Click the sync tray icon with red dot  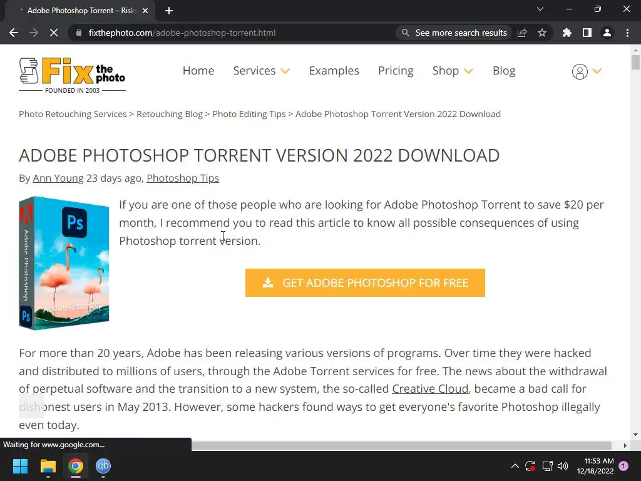[530, 466]
